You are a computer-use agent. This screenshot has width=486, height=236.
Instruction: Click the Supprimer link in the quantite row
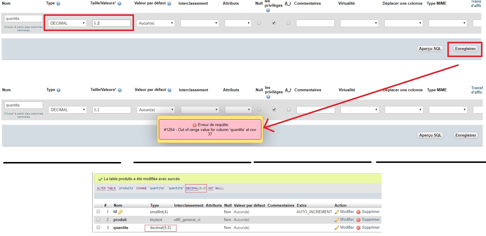pos(371,228)
